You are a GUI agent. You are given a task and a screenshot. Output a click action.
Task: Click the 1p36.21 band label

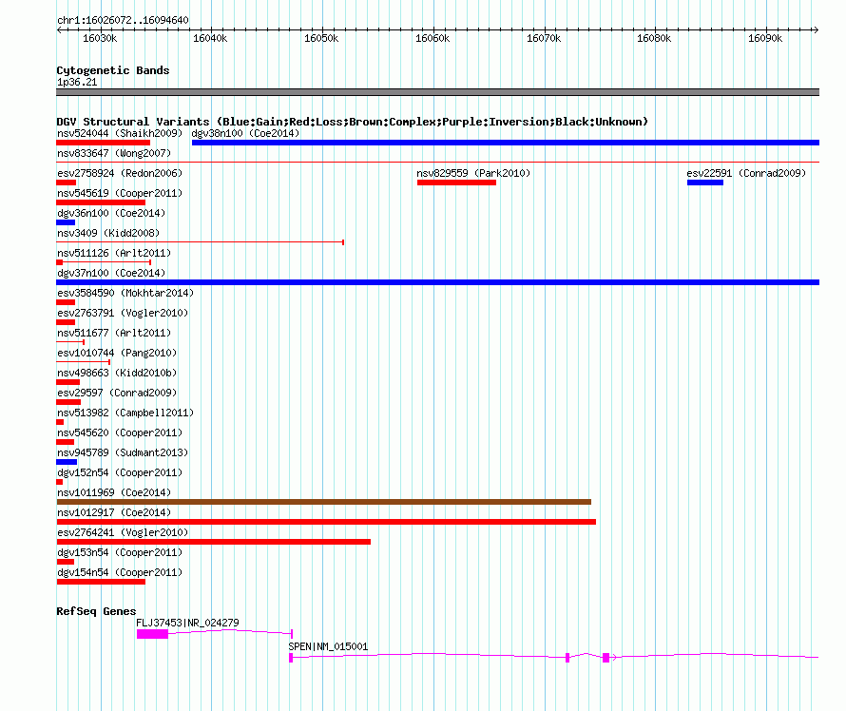coord(77,82)
